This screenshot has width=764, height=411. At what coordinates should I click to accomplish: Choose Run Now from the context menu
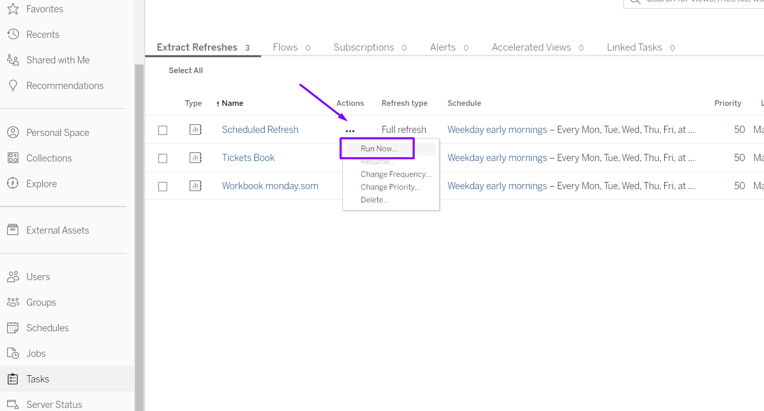pos(379,149)
